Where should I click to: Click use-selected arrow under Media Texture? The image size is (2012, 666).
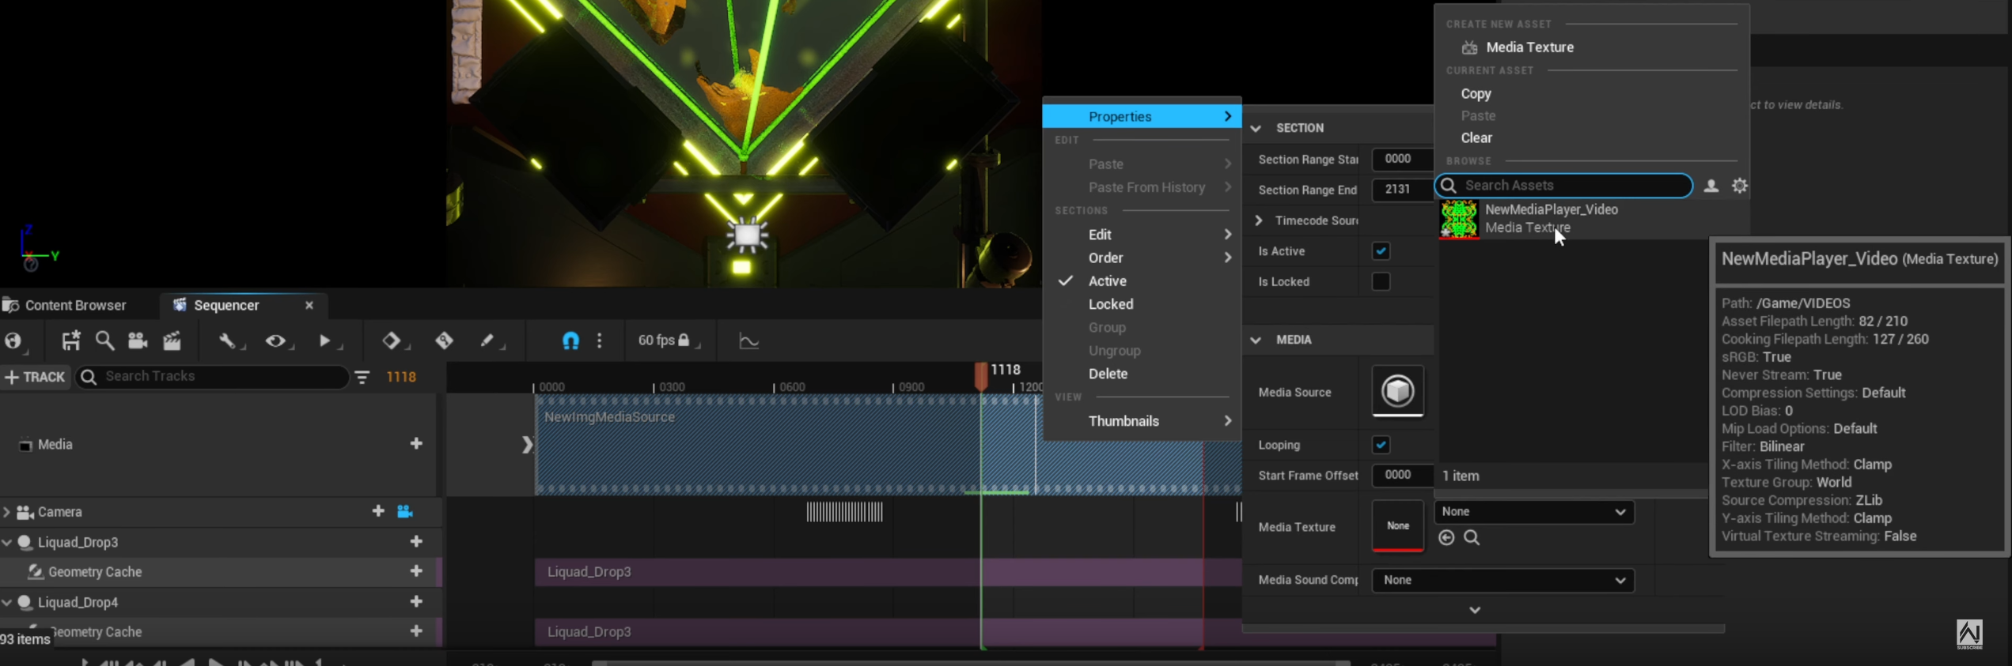click(x=1446, y=538)
